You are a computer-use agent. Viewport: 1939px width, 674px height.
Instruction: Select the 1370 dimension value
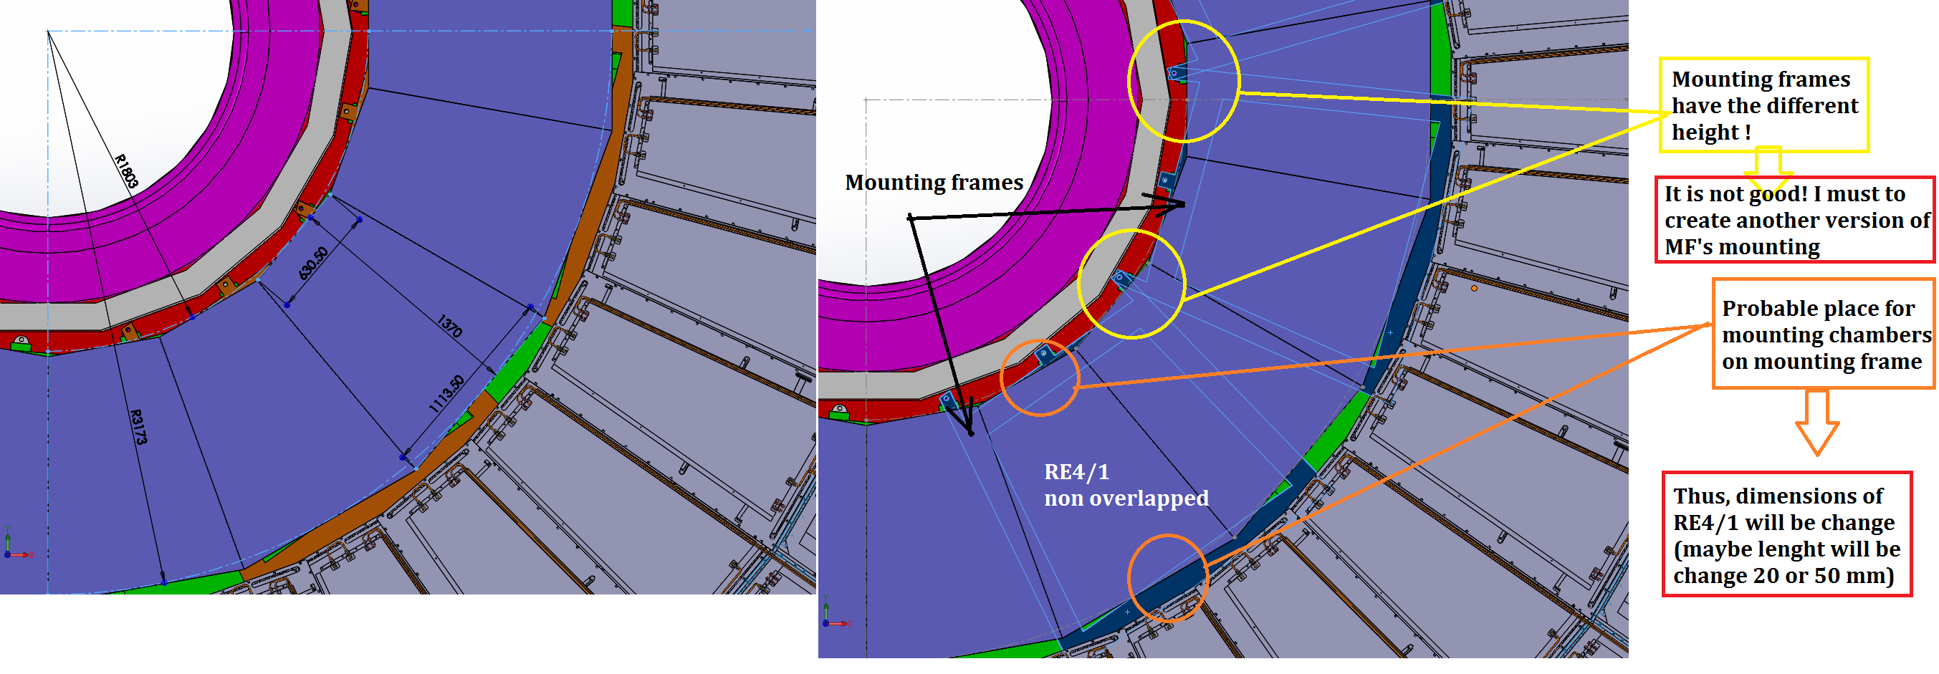click(x=449, y=326)
